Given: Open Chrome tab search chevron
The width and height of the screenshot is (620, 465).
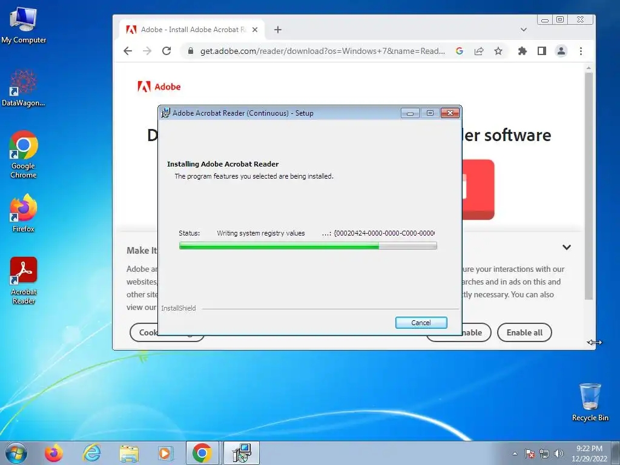Looking at the screenshot, I should [524, 30].
